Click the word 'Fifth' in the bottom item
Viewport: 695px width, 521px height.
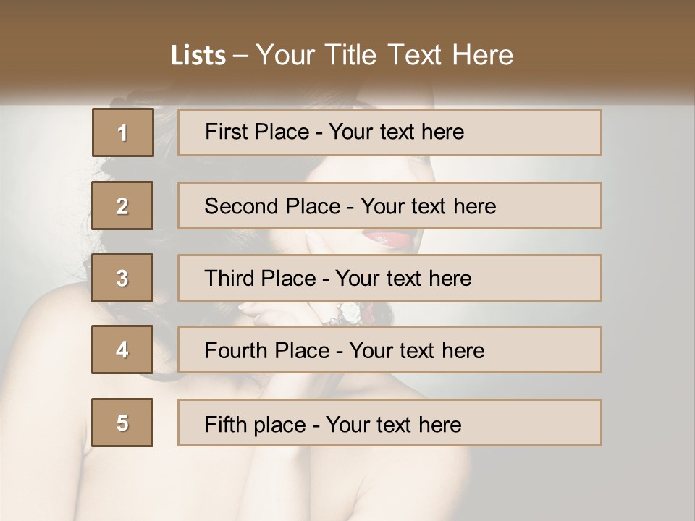[x=225, y=424]
